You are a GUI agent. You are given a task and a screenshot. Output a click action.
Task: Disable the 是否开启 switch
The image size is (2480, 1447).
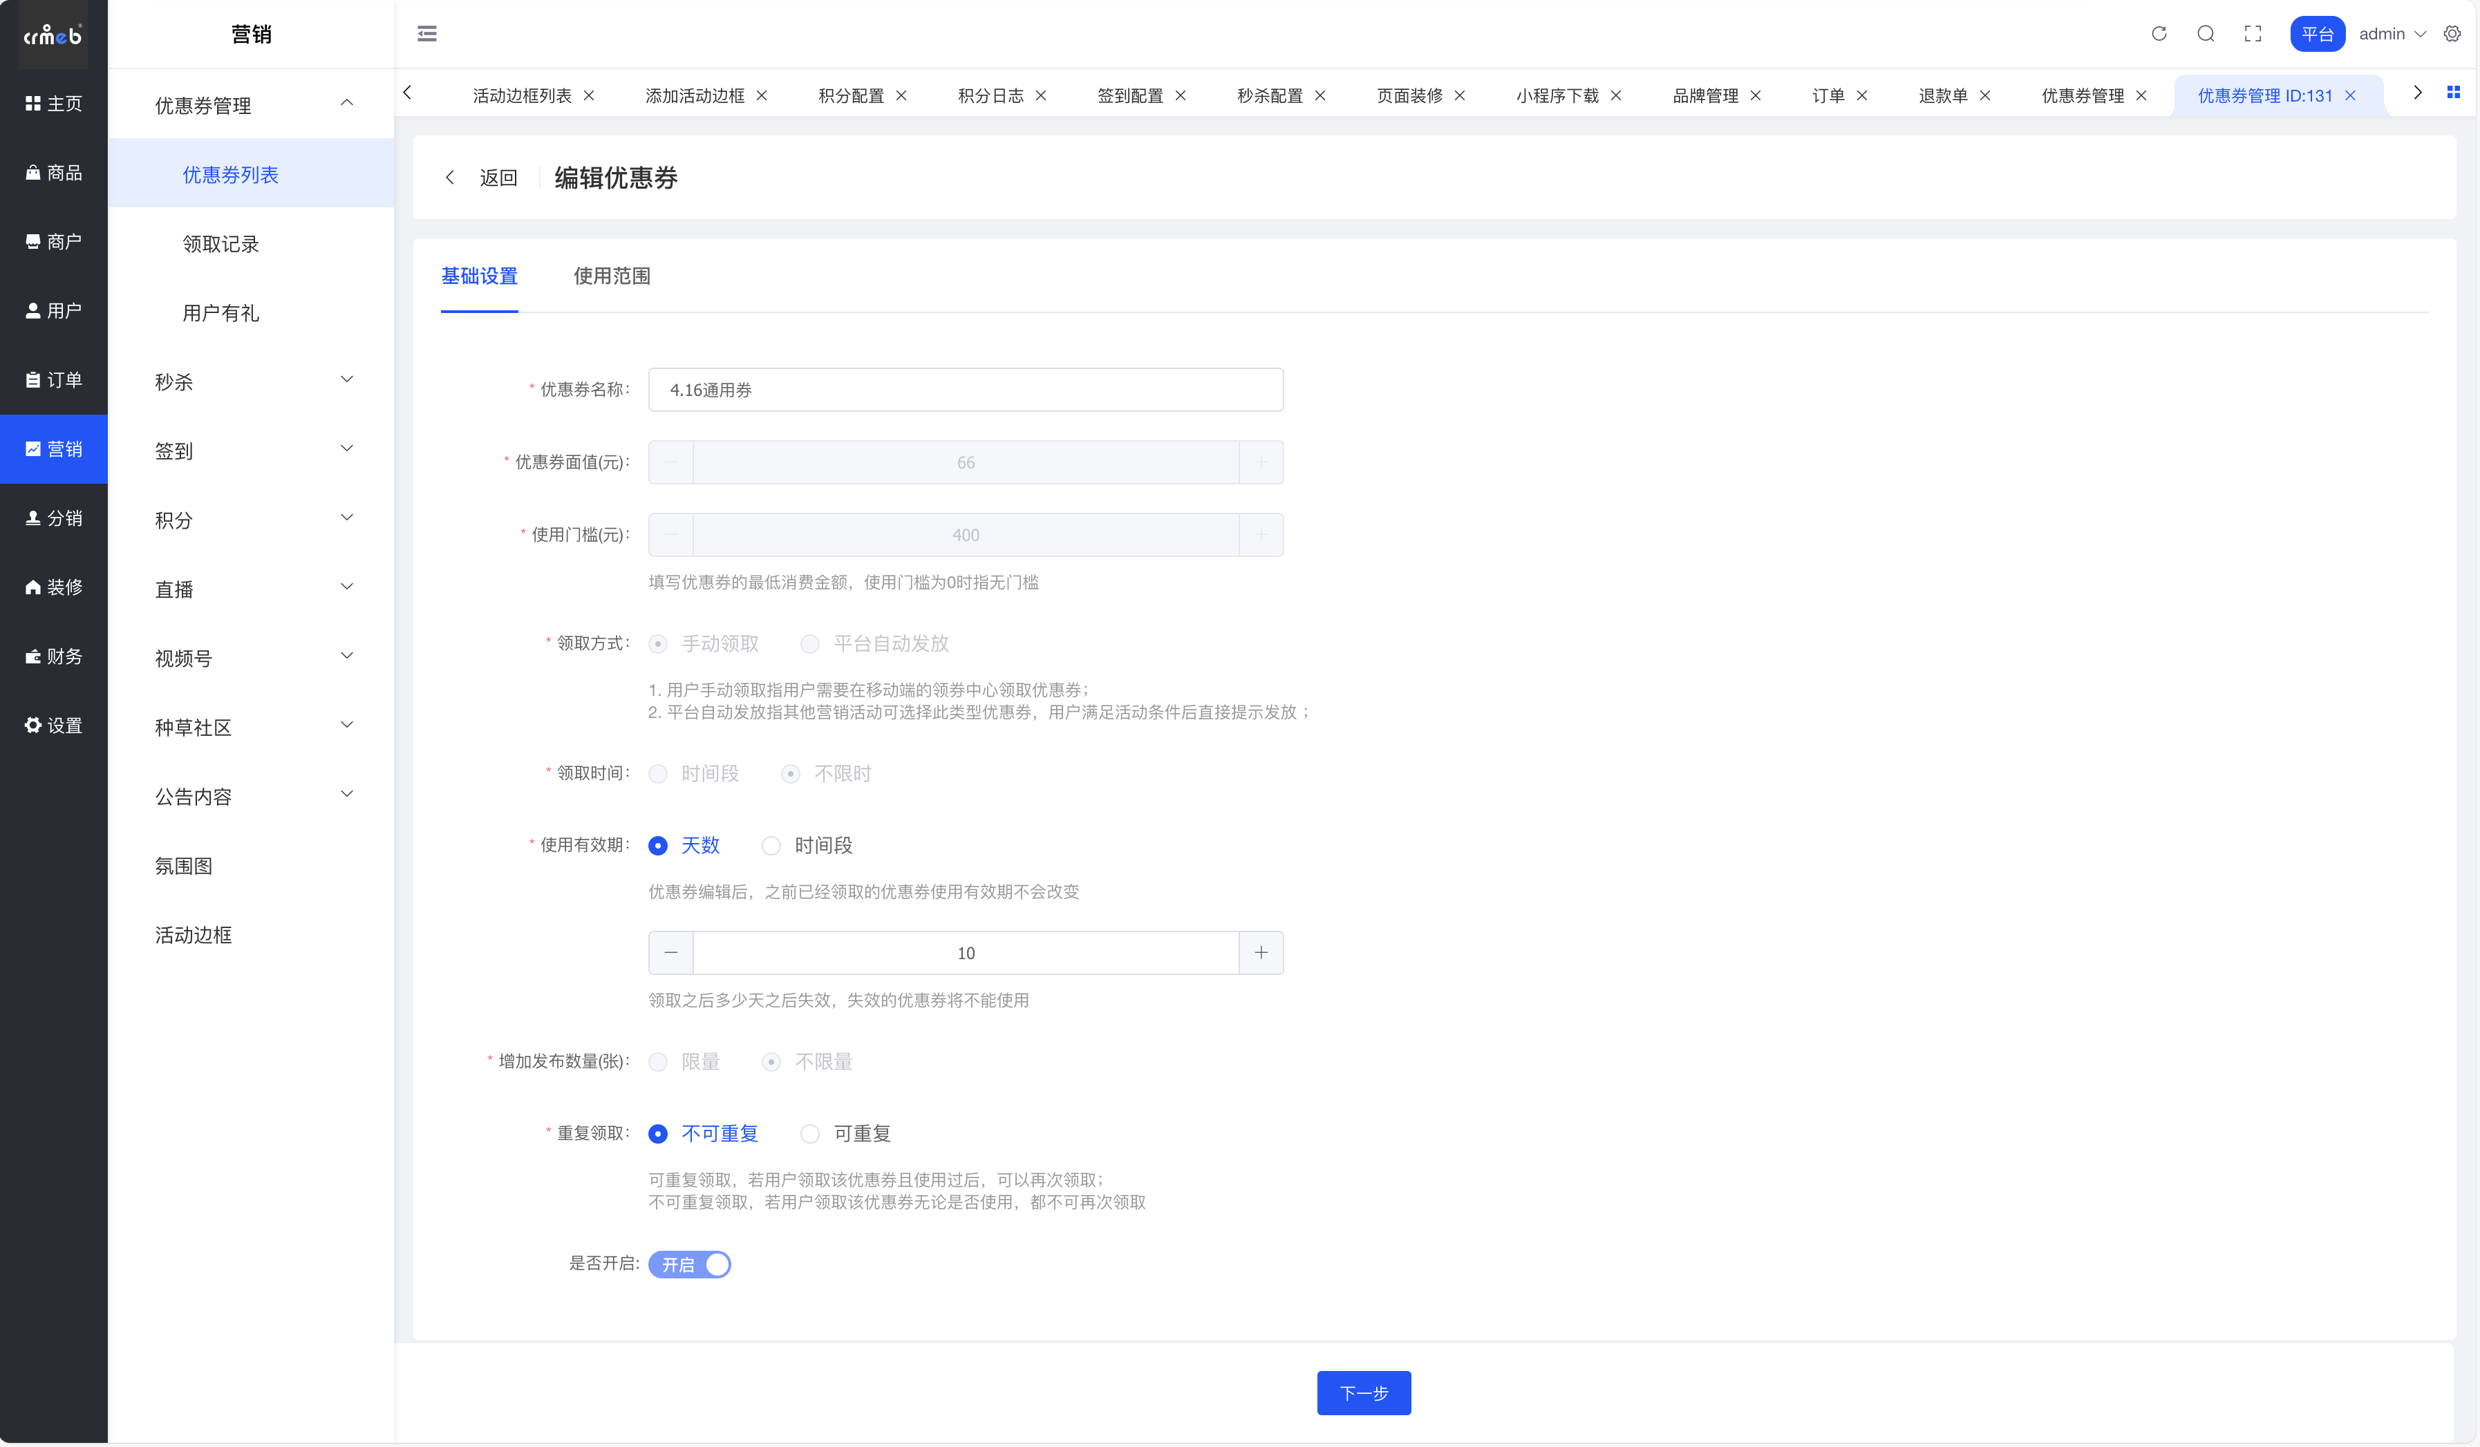click(x=689, y=1264)
